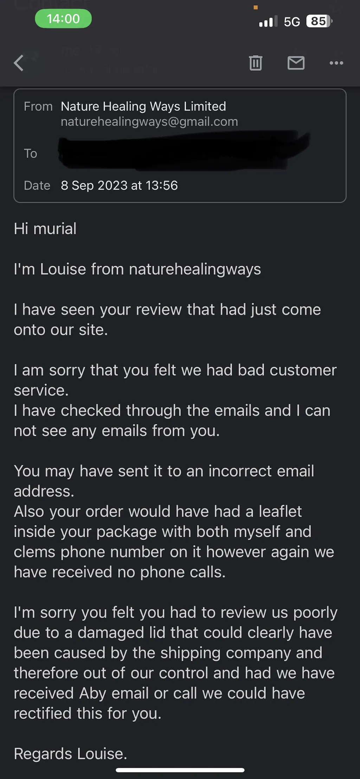Tap the "I'm Louise from naturehealingways" line
This screenshot has width=360, height=779.
click(x=137, y=269)
